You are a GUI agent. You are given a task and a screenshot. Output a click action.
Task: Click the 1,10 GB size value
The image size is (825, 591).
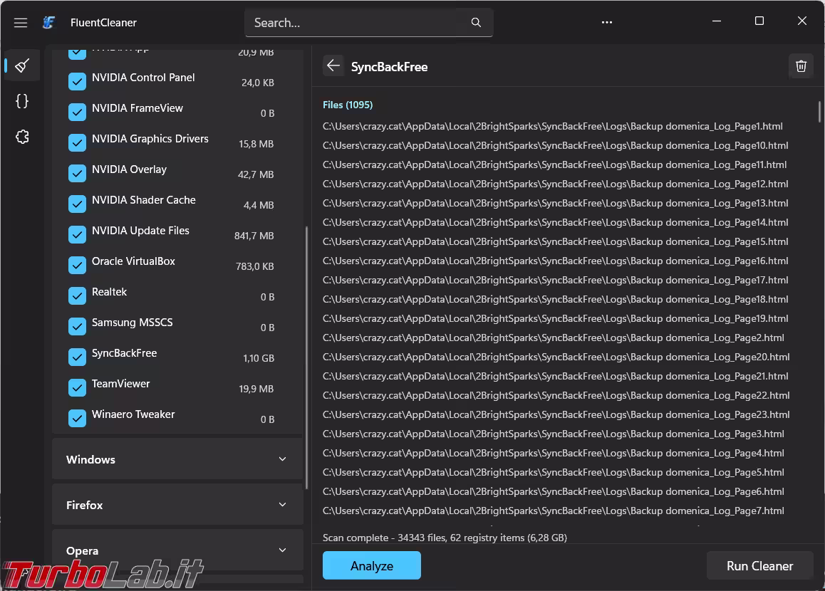(259, 358)
